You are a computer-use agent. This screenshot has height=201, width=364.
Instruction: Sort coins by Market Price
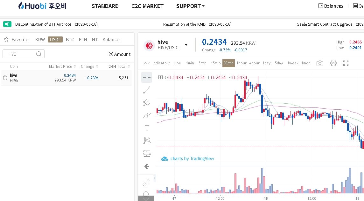[x=62, y=67]
